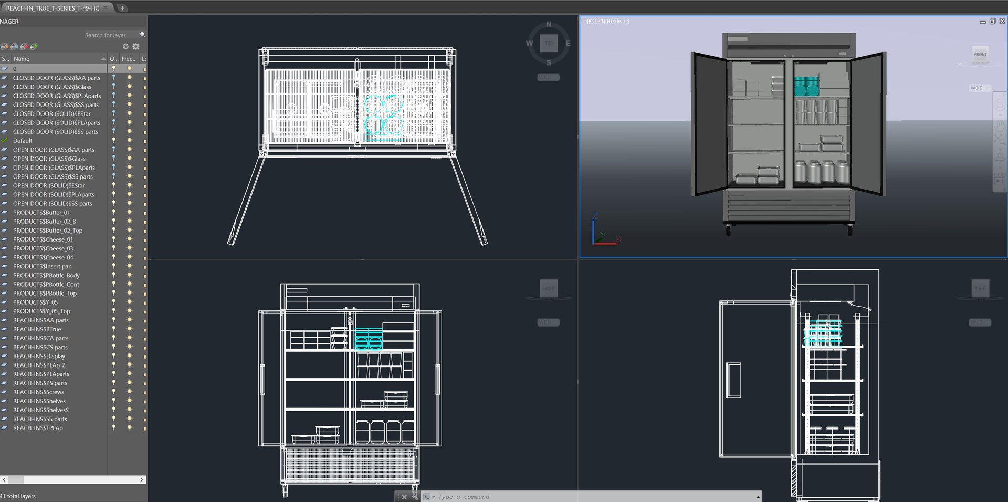Click the North compass letter on ViewCube
Image resolution: width=1008 pixels, height=502 pixels.
point(549,24)
